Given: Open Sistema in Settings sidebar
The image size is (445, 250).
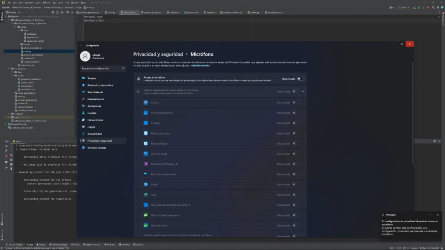Looking at the screenshot, I should pyautogui.click(x=103, y=78).
